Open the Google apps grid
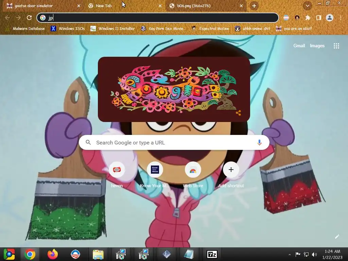The height and width of the screenshot is (261, 348). point(336,46)
